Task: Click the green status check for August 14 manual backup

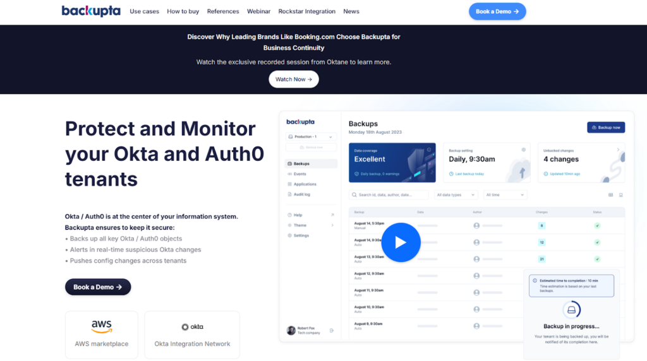Action: point(597,225)
